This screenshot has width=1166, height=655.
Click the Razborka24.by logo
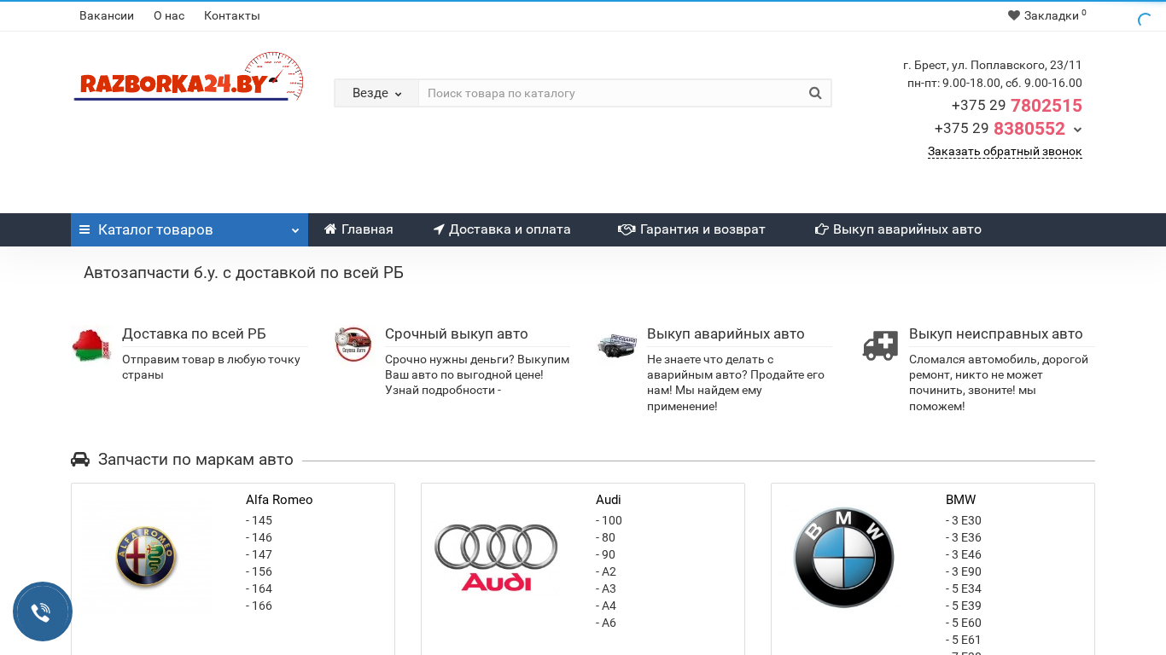[x=189, y=78]
